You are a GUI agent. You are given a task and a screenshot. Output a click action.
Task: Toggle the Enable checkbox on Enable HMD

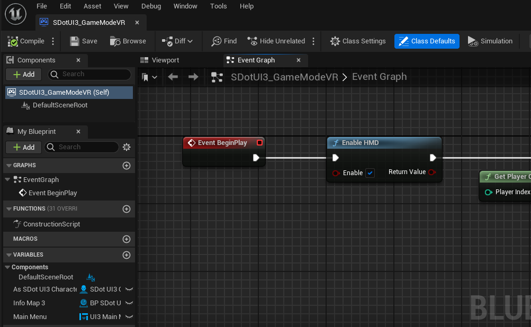click(x=370, y=173)
